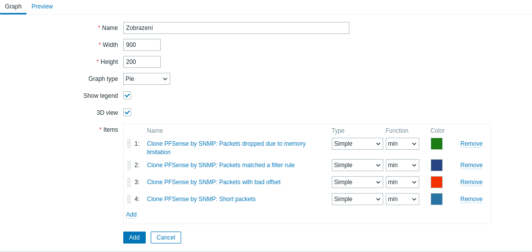Open Function dropdown for Short packets item
Screen dimensions: 532x252
[x=402, y=199]
